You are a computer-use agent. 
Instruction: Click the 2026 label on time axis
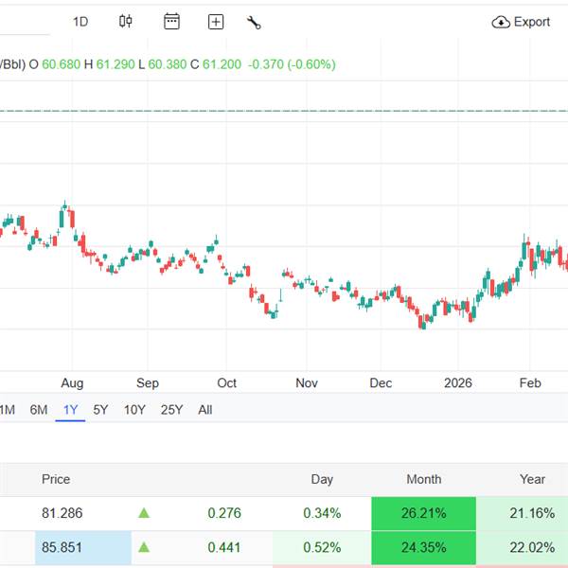[458, 382]
